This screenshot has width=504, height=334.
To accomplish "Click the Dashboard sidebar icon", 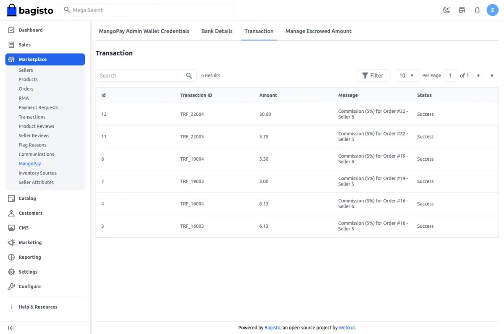I will (11, 30).
